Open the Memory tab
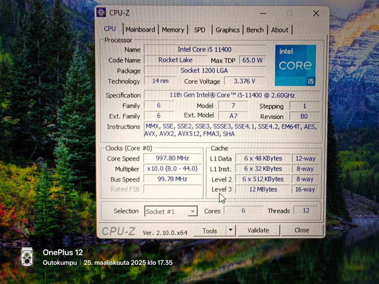 [x=173, y=30]
